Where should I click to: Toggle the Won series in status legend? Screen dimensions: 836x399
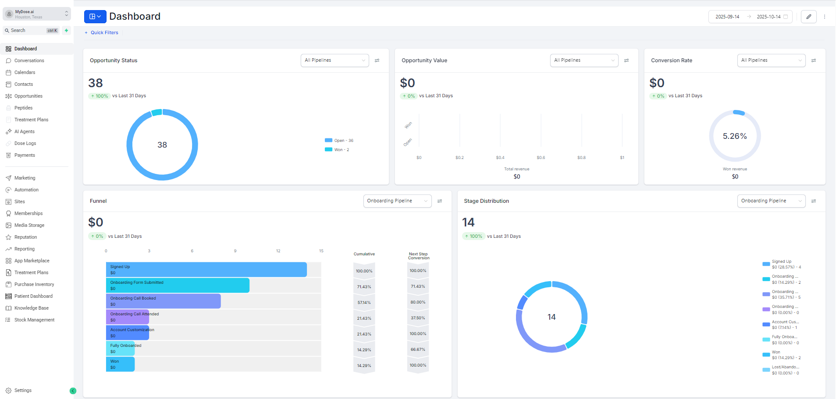(338, 150)
